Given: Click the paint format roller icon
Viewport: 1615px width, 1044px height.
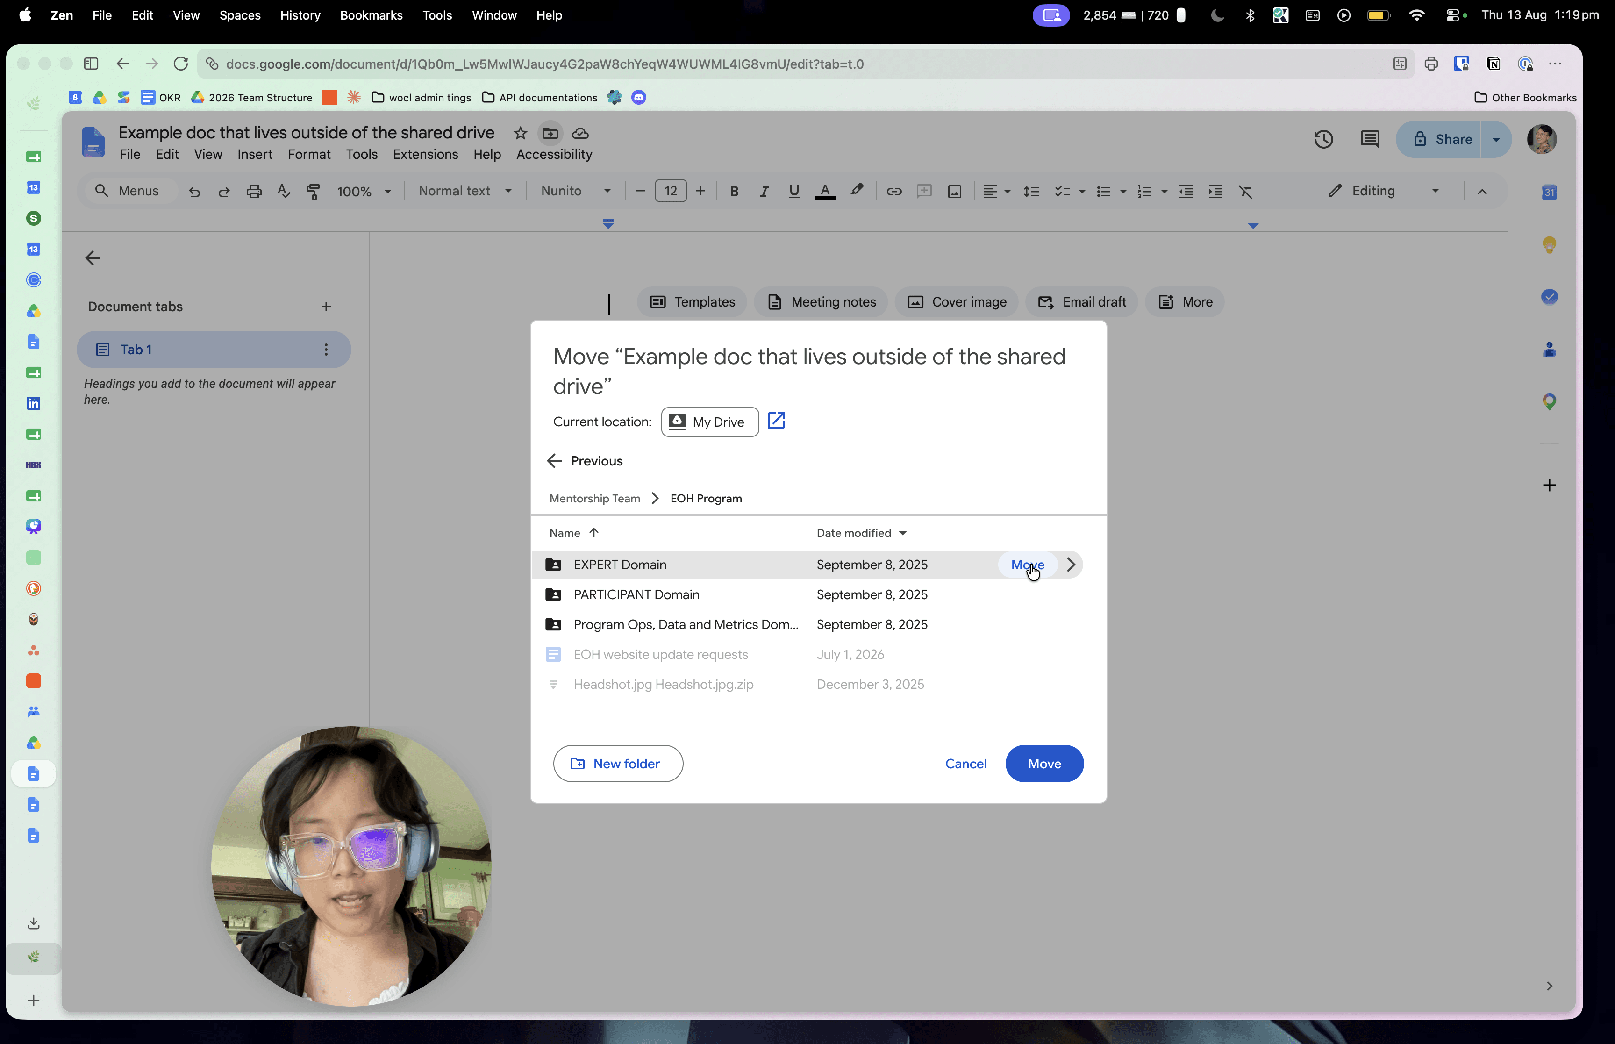Looking at the screenshot, I should 313,192.
